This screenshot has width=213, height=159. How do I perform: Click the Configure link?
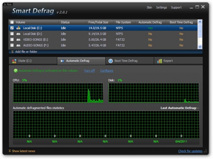click(106, 71)
